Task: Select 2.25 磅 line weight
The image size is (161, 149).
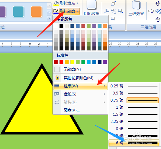Action: (x=134, y=122)
